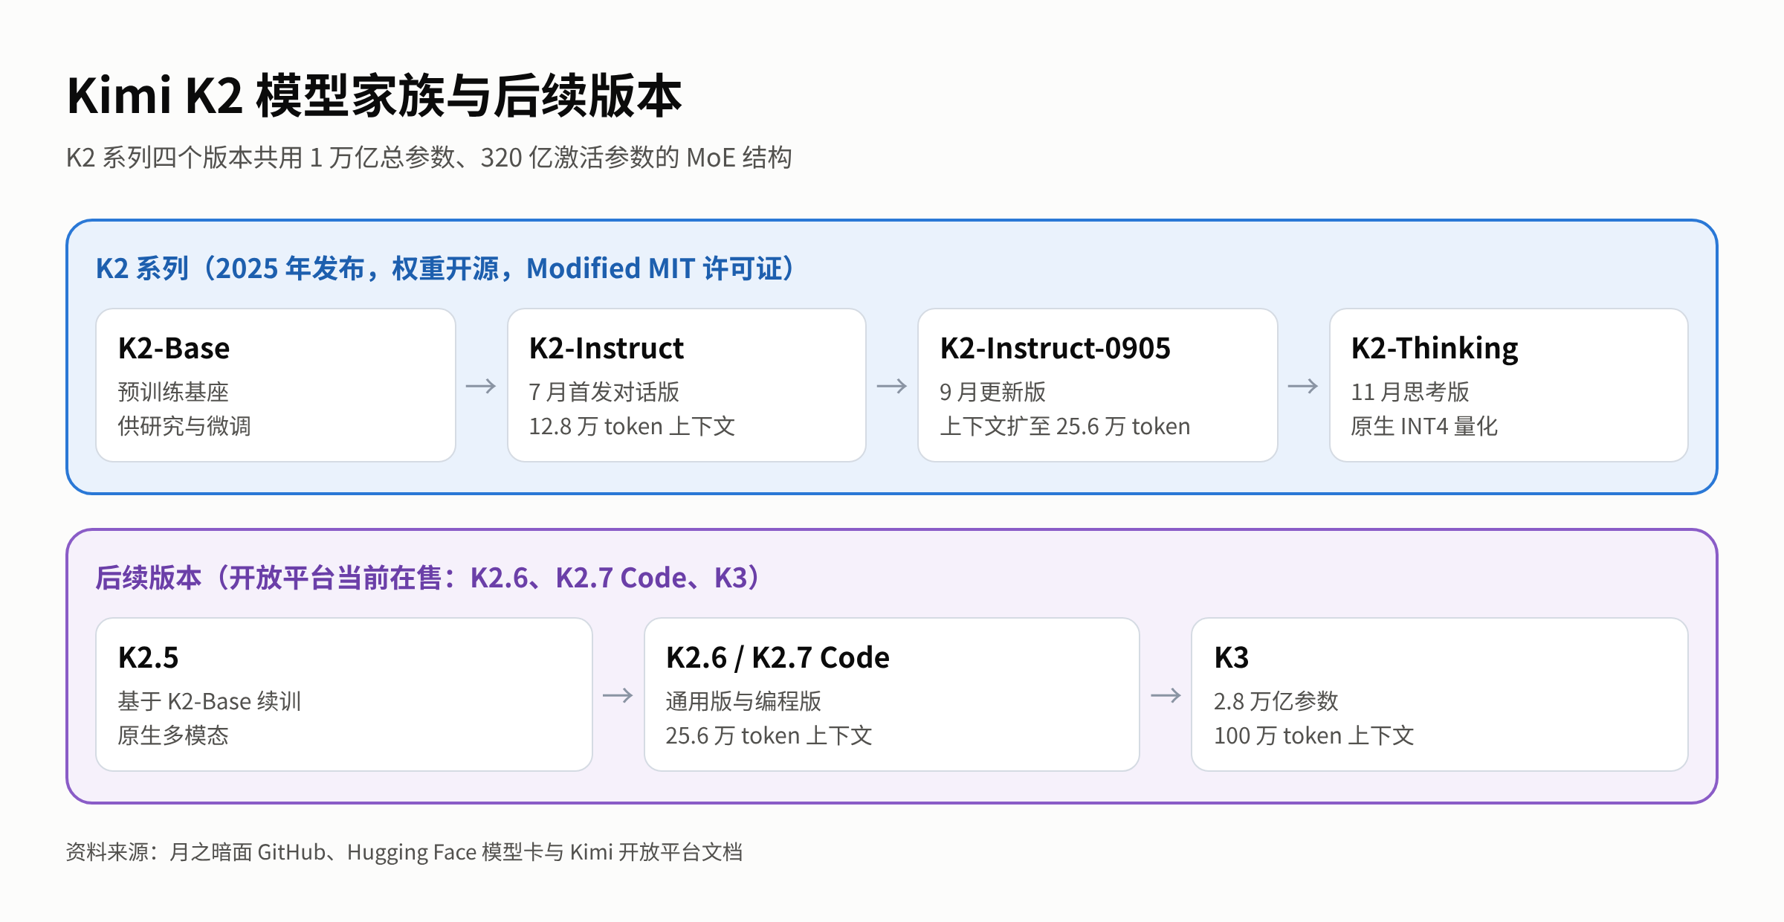Viewport: 1784px width, 922px height.
Task: Click the "K2 系列（2025 年发布…）" section heading
Action: click(x=445, y=268)
